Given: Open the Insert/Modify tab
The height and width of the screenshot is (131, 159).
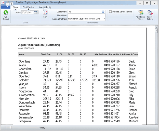Looking at the screenshot, I should [45, 7].
